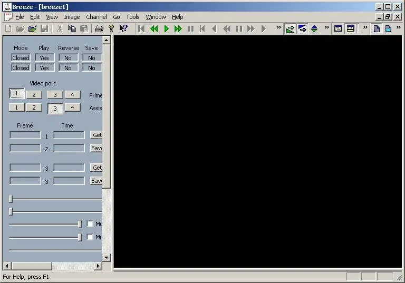Viewport: 405px width, 283px height.
Task: Click the Get button in row 1
Action: click(97, 135)
